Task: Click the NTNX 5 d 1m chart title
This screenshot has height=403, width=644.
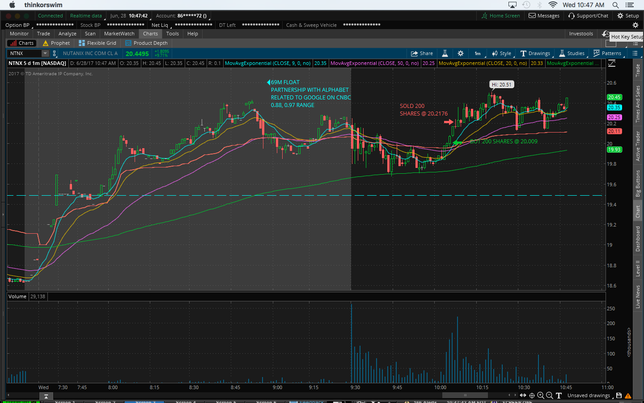Action: (37, 63)
